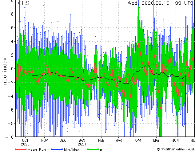Click the y-axis value 8
Image resolution: width=195 pixels, height=151 pixels.
[x=12, y=14]
